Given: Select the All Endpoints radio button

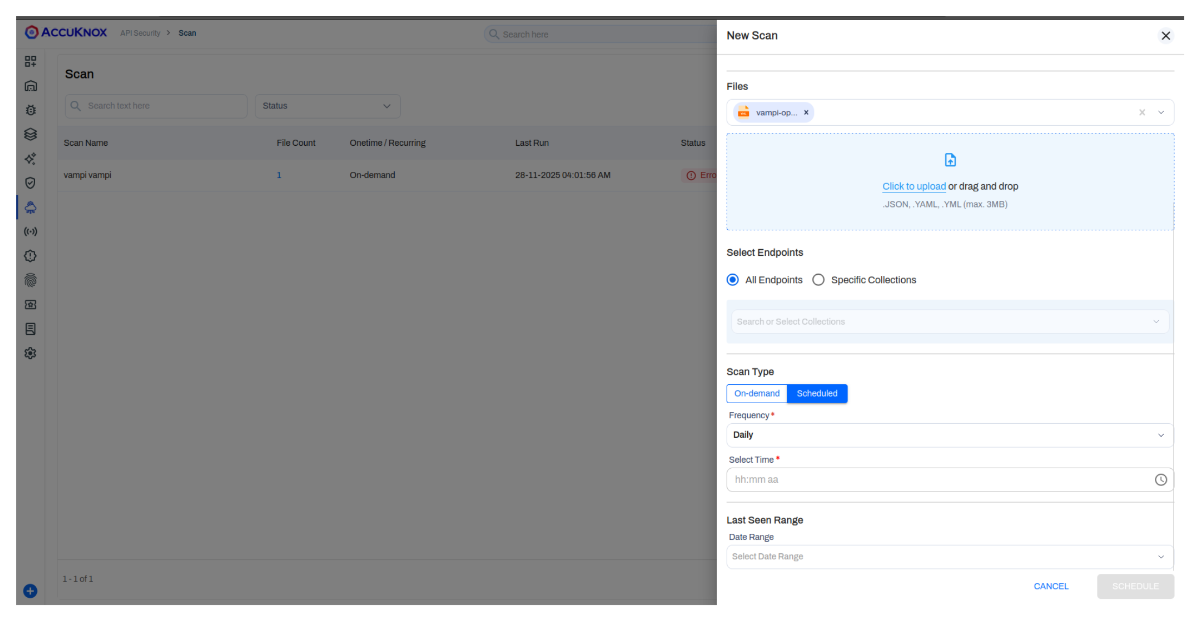Looking at the screenshot, I should click(x=733, y=280).
